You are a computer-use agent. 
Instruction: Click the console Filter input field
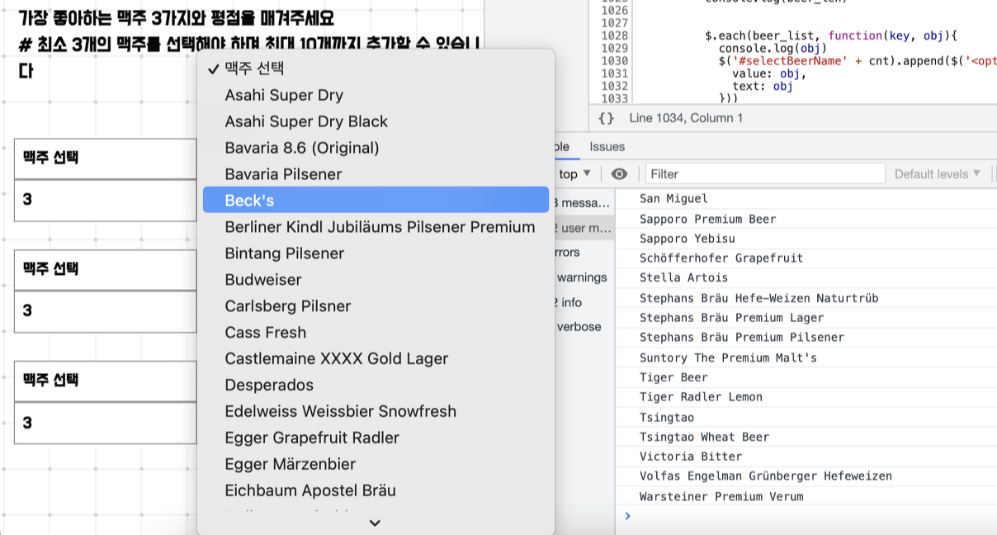pos(764,173)
